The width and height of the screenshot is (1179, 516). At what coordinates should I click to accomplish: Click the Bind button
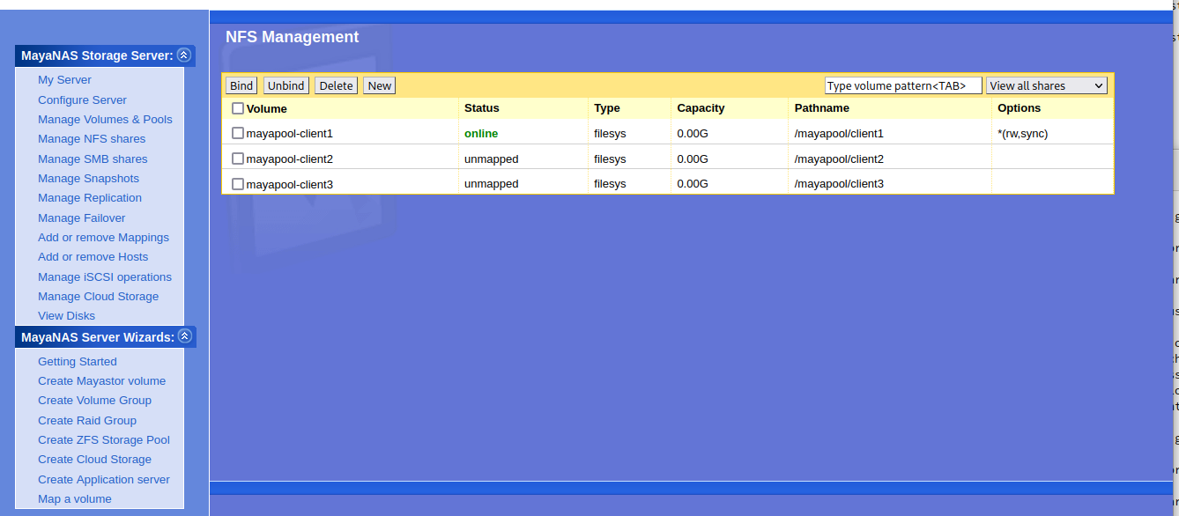click(241, 85)
